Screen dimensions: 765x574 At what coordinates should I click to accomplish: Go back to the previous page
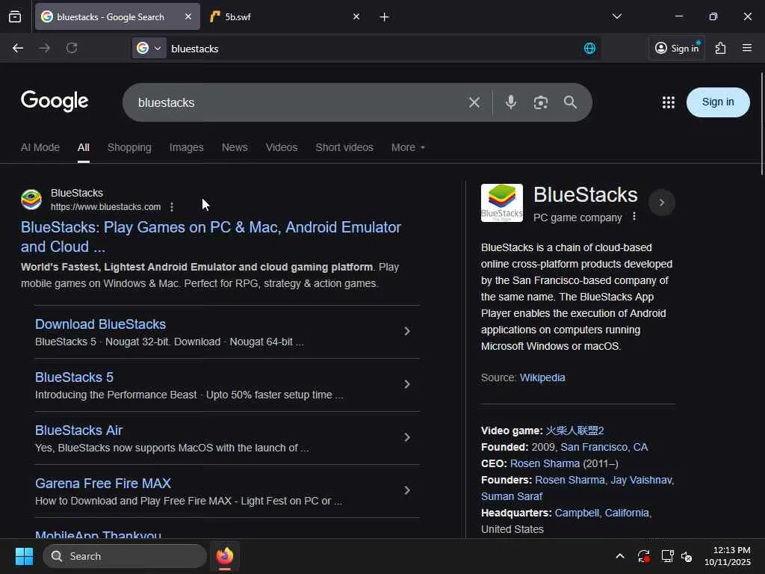pyautogui.click(x=18, y=48)
